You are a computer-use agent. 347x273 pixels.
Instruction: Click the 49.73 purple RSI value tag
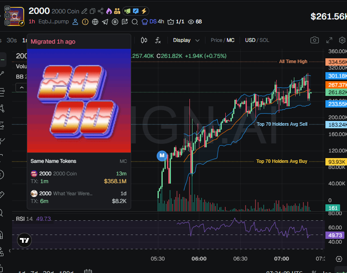pos(335,235)
